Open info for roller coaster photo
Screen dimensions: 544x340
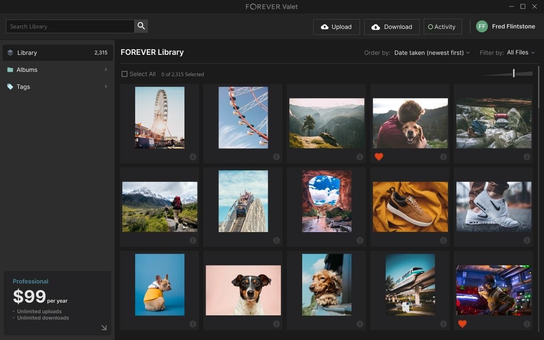[276, 240]
